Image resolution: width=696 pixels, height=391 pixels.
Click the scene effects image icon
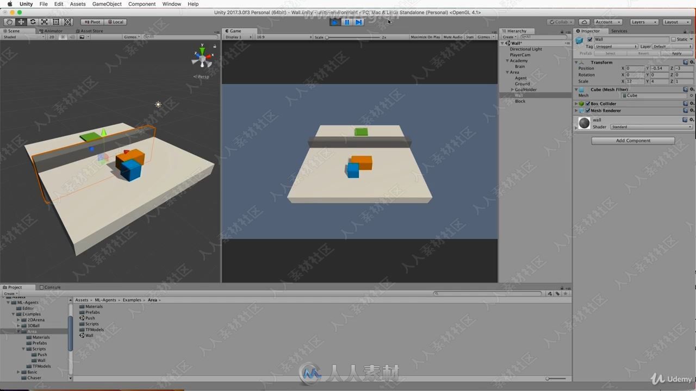[x=82, y=37]
